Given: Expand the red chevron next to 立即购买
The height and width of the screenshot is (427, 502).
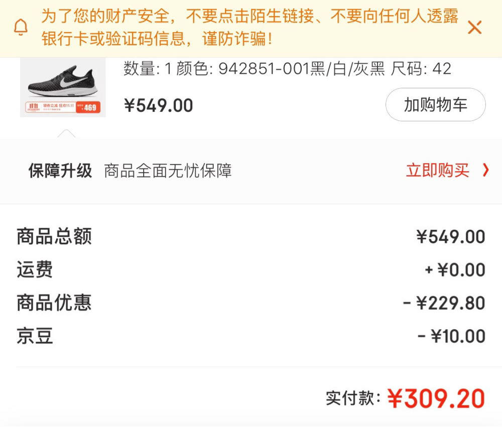Looking at the screenshot, I should coord(485,170).
